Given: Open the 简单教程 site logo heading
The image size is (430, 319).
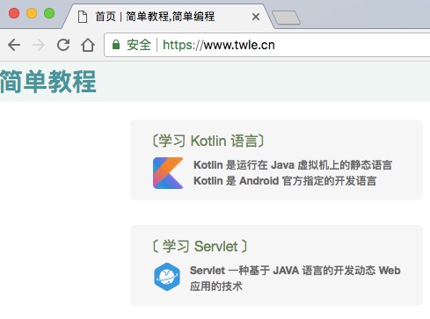Looking at the screenshot, I should [x=48, y=82].
